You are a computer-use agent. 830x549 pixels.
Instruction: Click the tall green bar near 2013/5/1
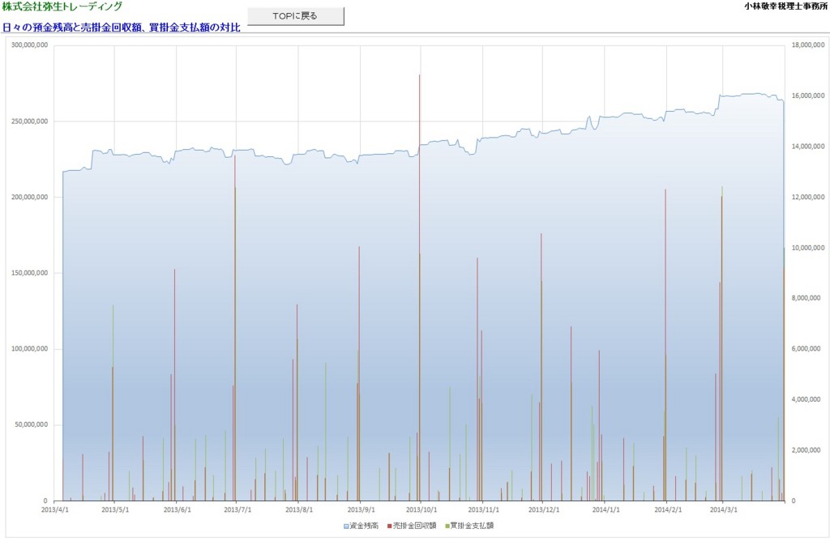[113, 402]
